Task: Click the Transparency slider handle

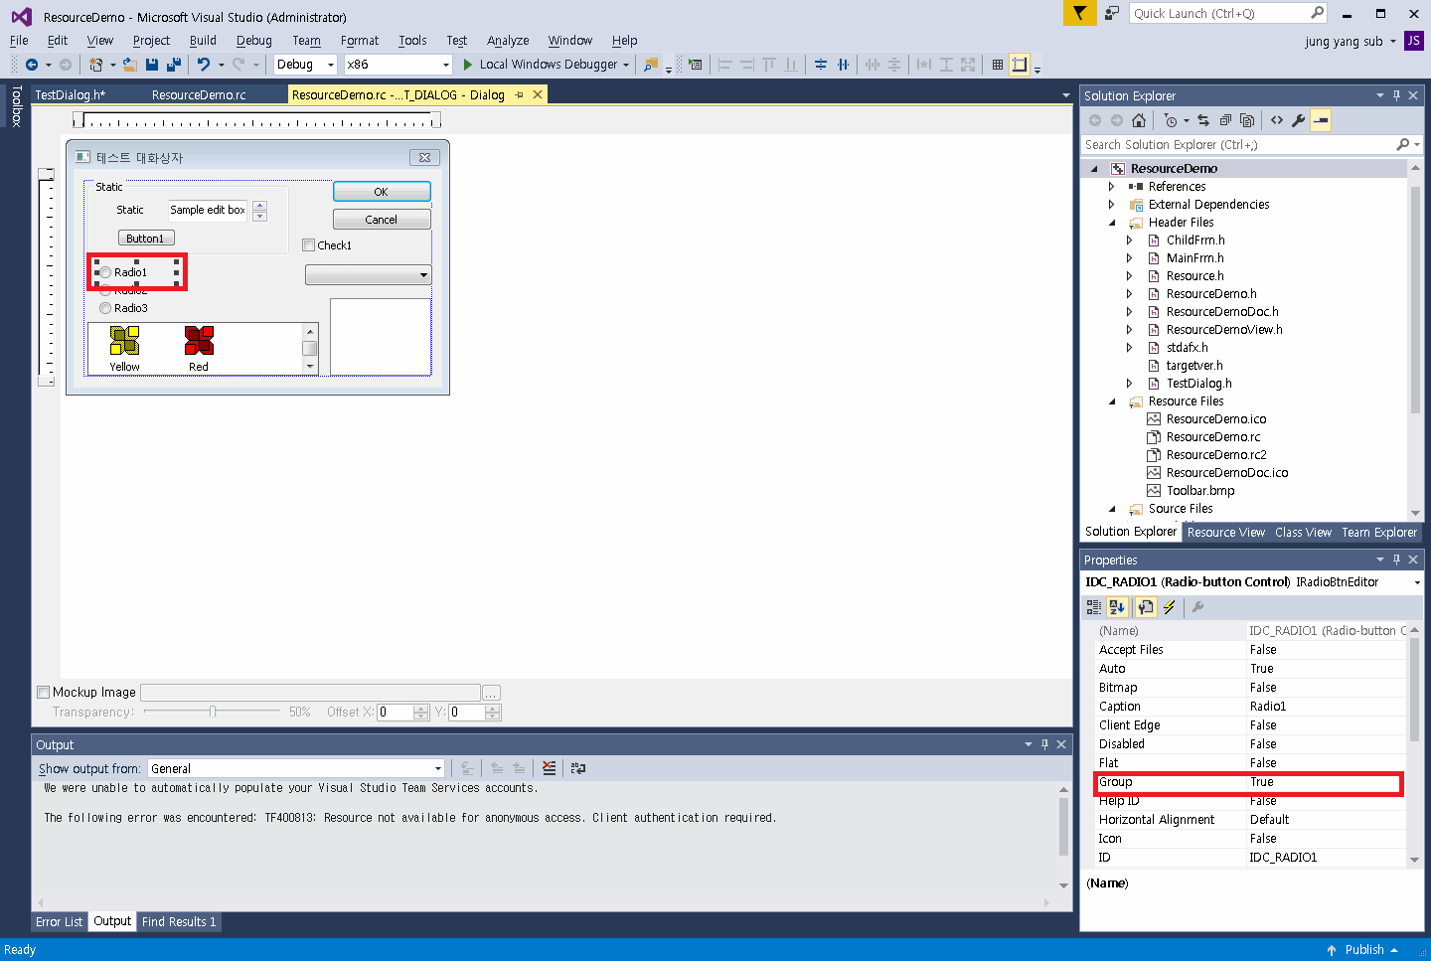Action: pyautogui.click(x=213, y=712)
